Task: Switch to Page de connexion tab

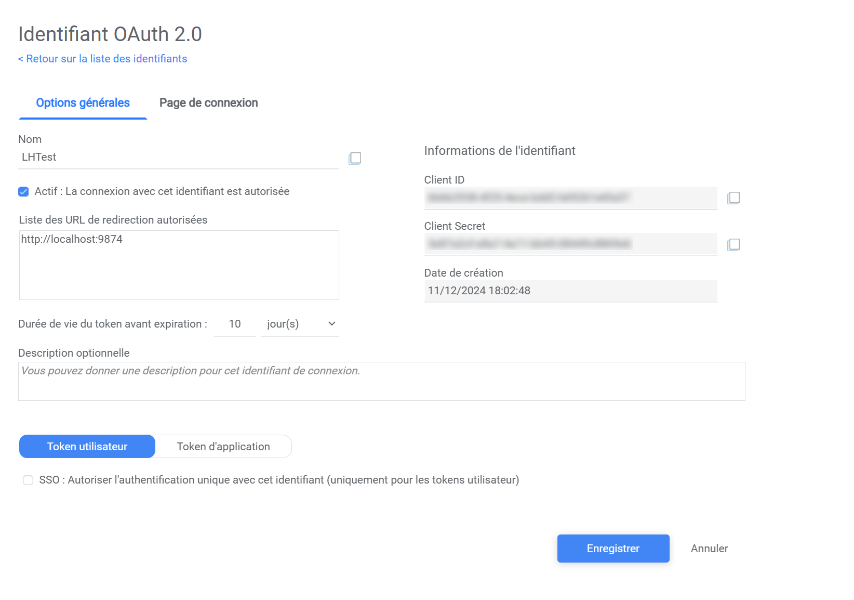Action: tap(208, 103)
